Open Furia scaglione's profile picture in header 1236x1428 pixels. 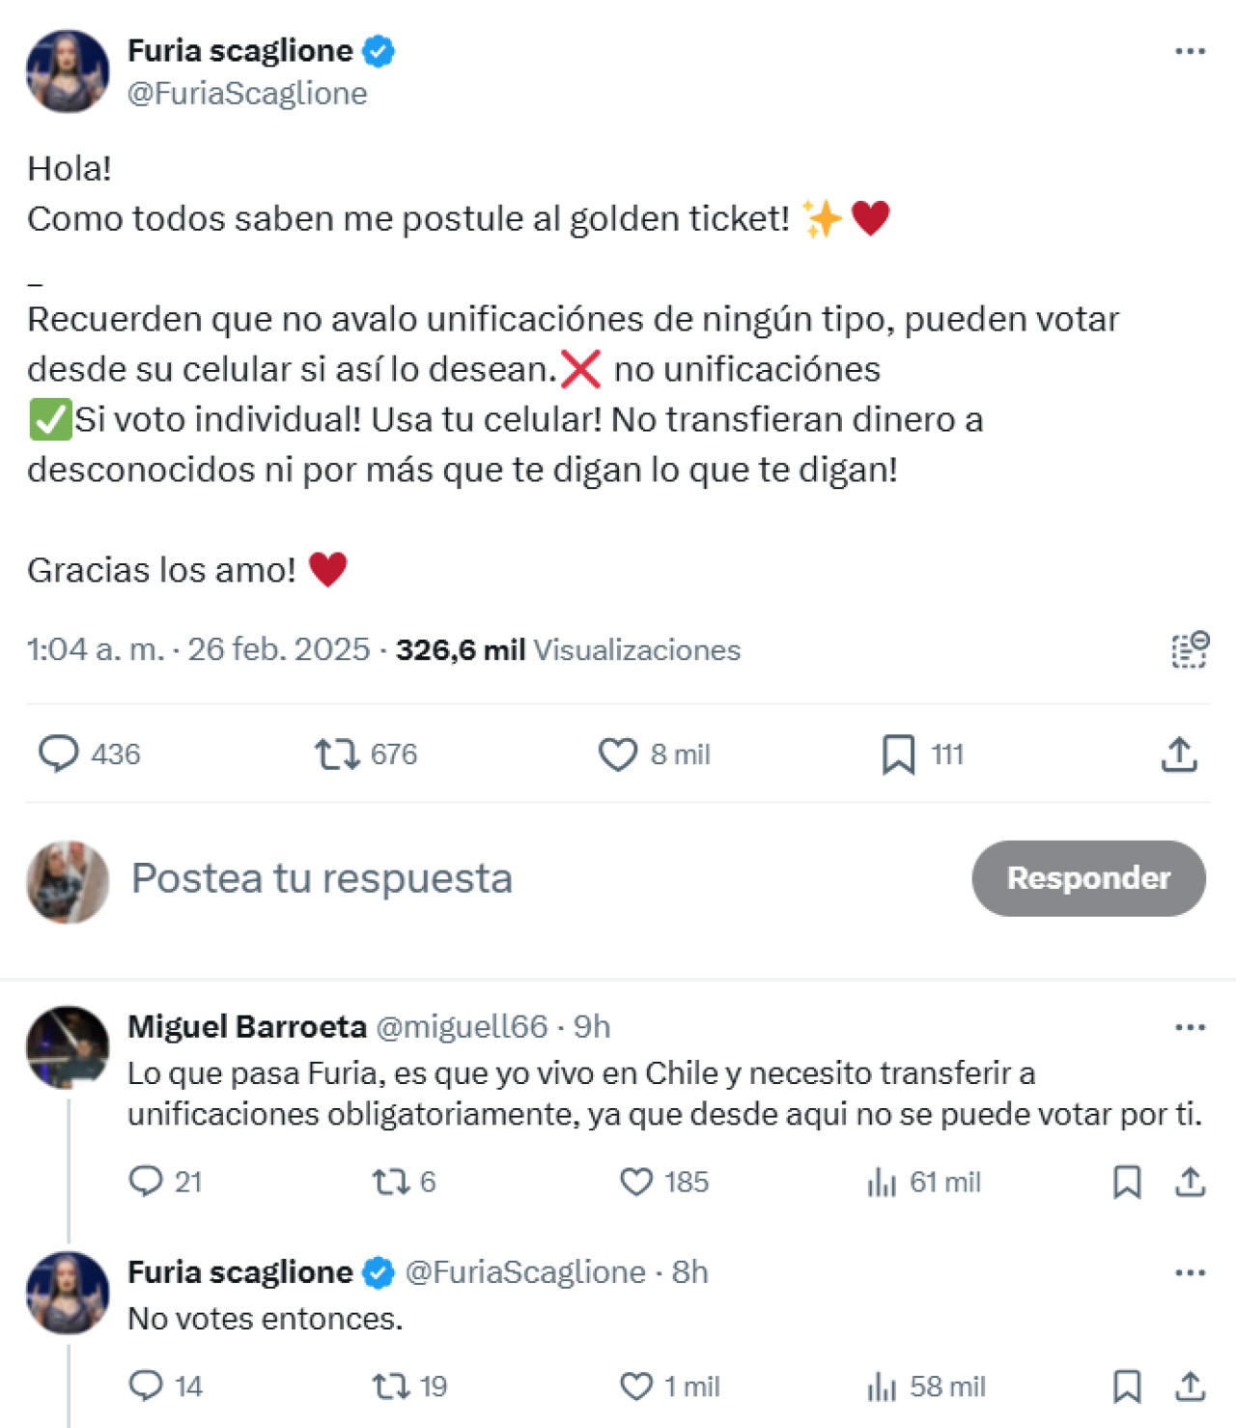(68, 71)
